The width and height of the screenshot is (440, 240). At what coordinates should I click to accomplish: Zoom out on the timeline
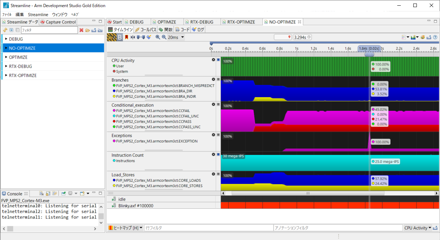164,37
